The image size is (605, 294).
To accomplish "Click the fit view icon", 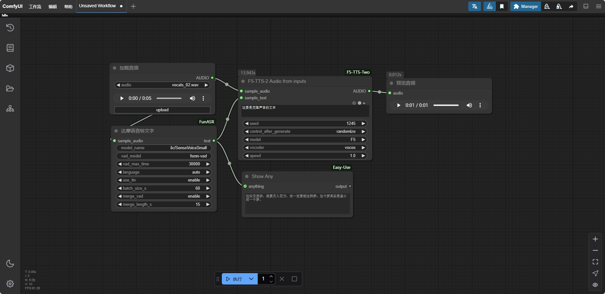I will pos(595,262).
